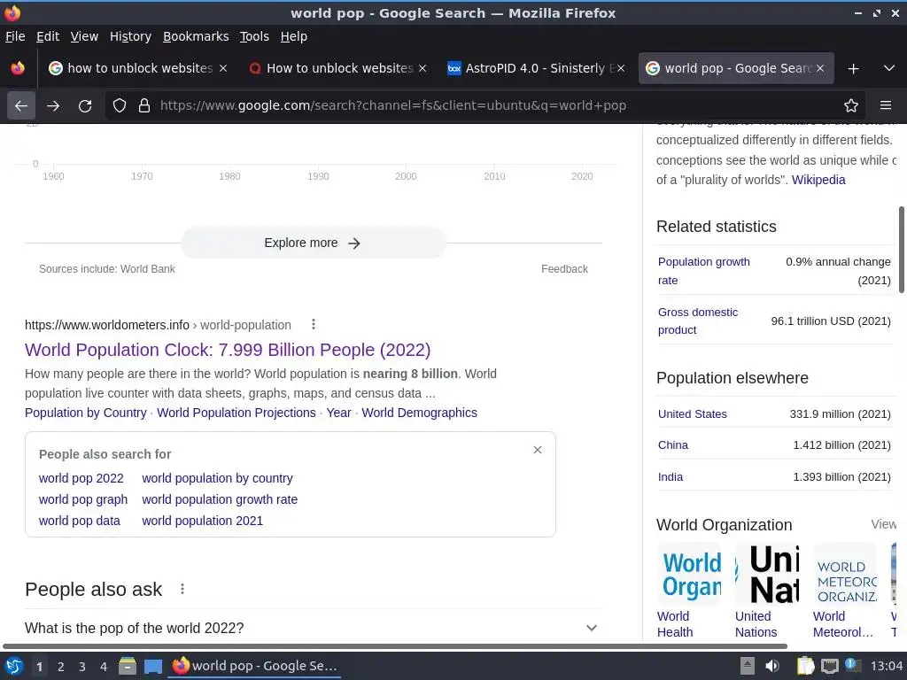Search for 'world population growth rate'
Viewport: 907px width, 680px height.
[x=220, y=499]
